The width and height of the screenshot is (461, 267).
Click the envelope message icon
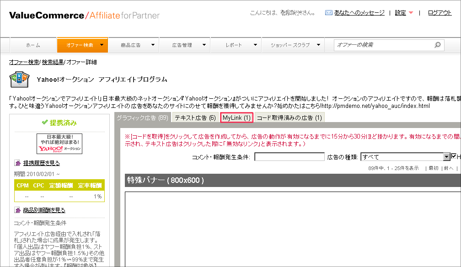tap(328, 13)
